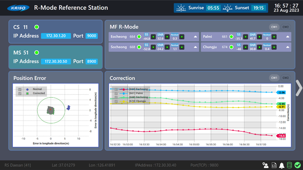The width and height of the screenshot is (303, 170).
Task: Click Lon :126.41891 in status bar
Action: [x=102, y=165]
